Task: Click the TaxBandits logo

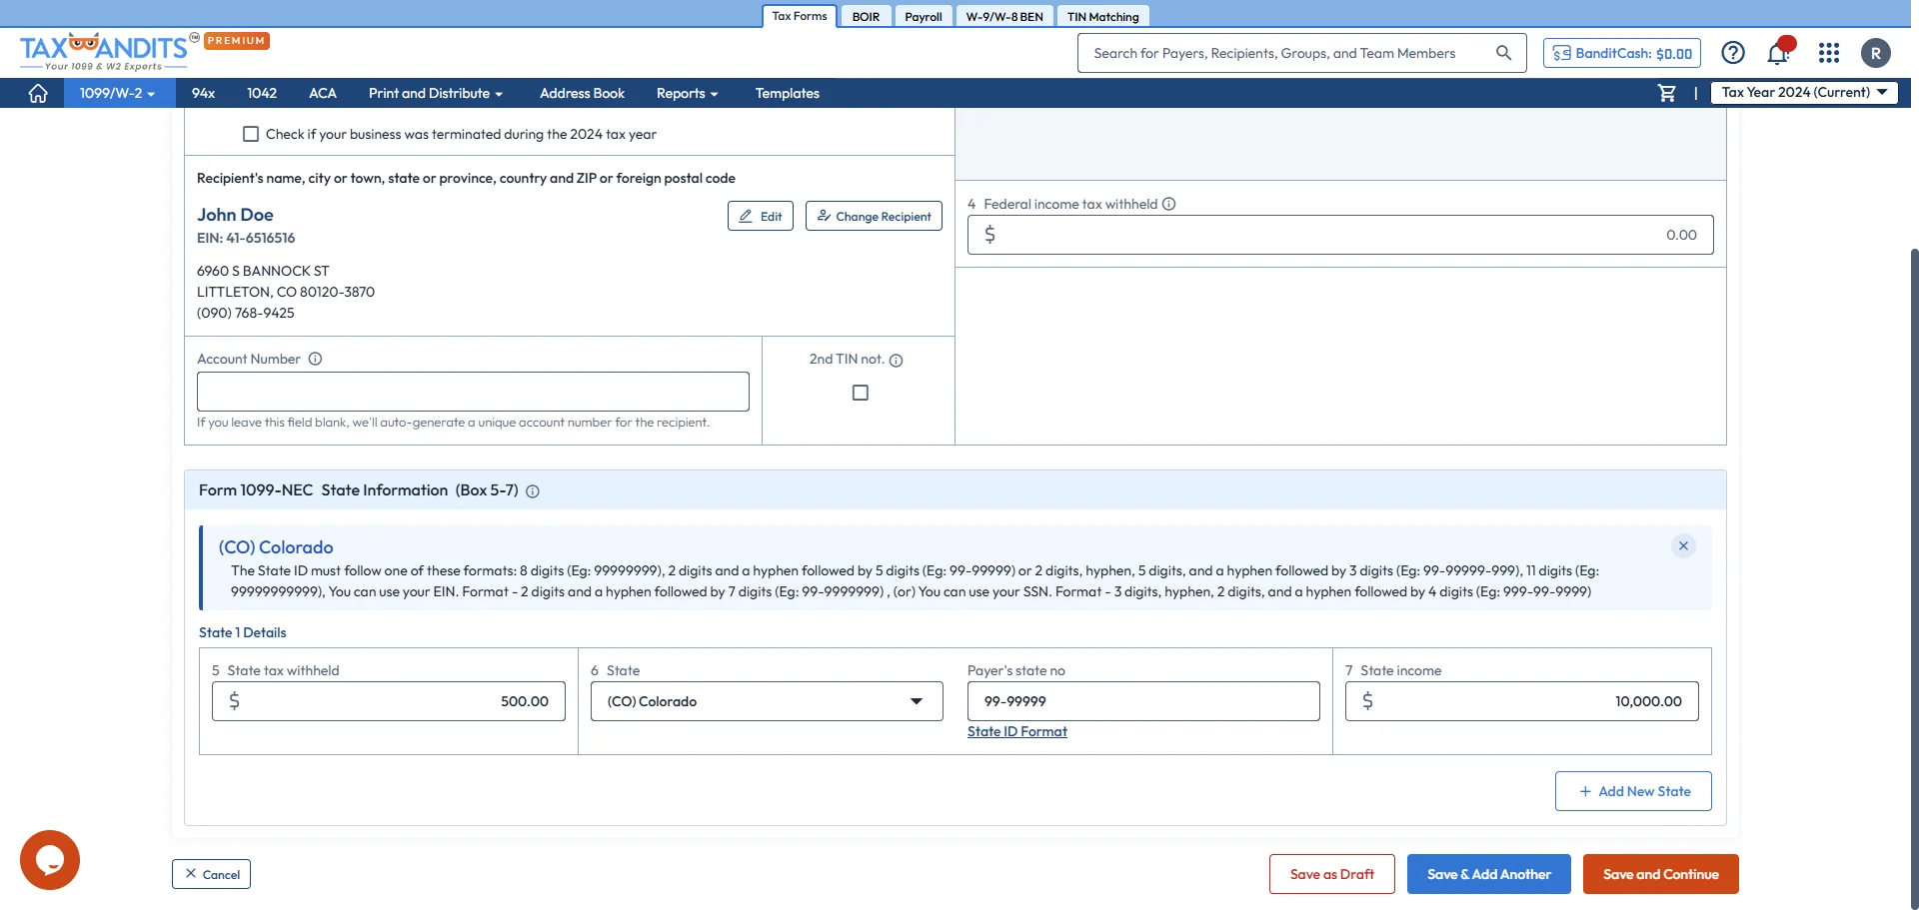Action: [x=104, y=52]
